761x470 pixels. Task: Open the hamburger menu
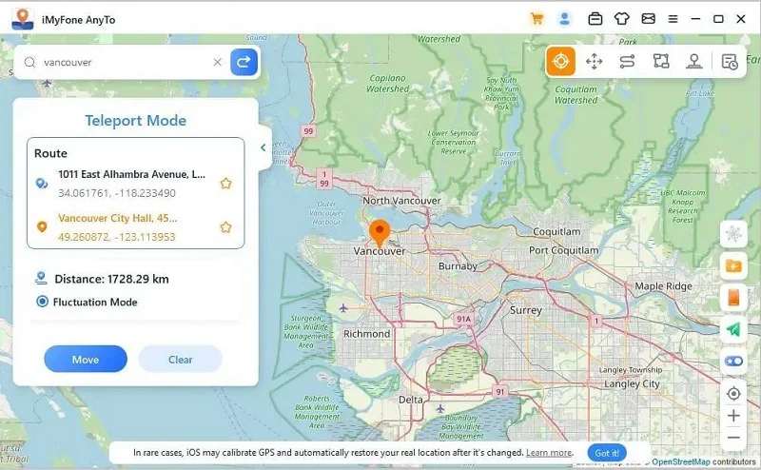[673, 19]
